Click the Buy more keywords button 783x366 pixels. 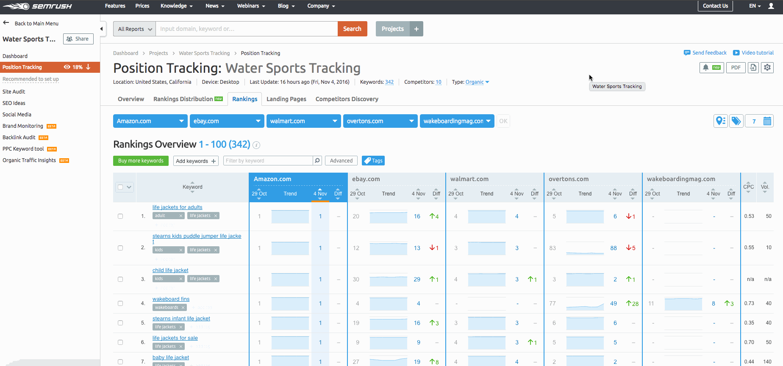pyautogui.click(x=141, y=161)
